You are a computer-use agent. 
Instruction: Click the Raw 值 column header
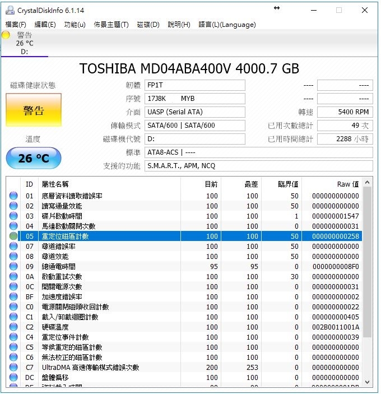pyautogui.click(x=332, y=184)
